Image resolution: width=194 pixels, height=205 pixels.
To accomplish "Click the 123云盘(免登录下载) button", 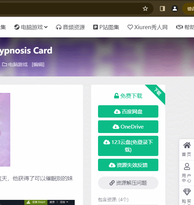I will coord(128,146).
